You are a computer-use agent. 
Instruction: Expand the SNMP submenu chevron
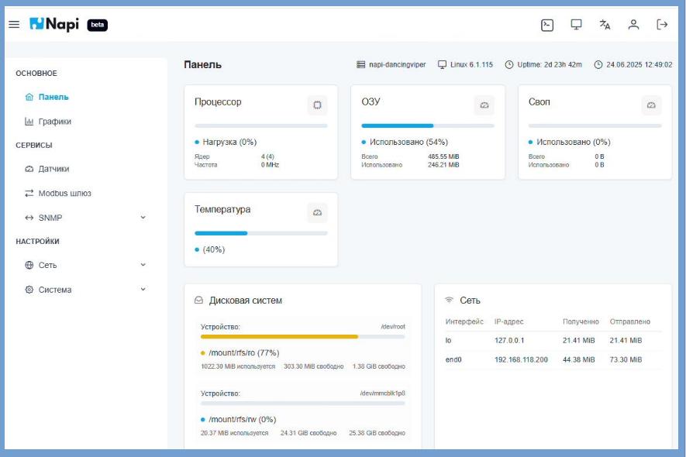coord(143,218)
